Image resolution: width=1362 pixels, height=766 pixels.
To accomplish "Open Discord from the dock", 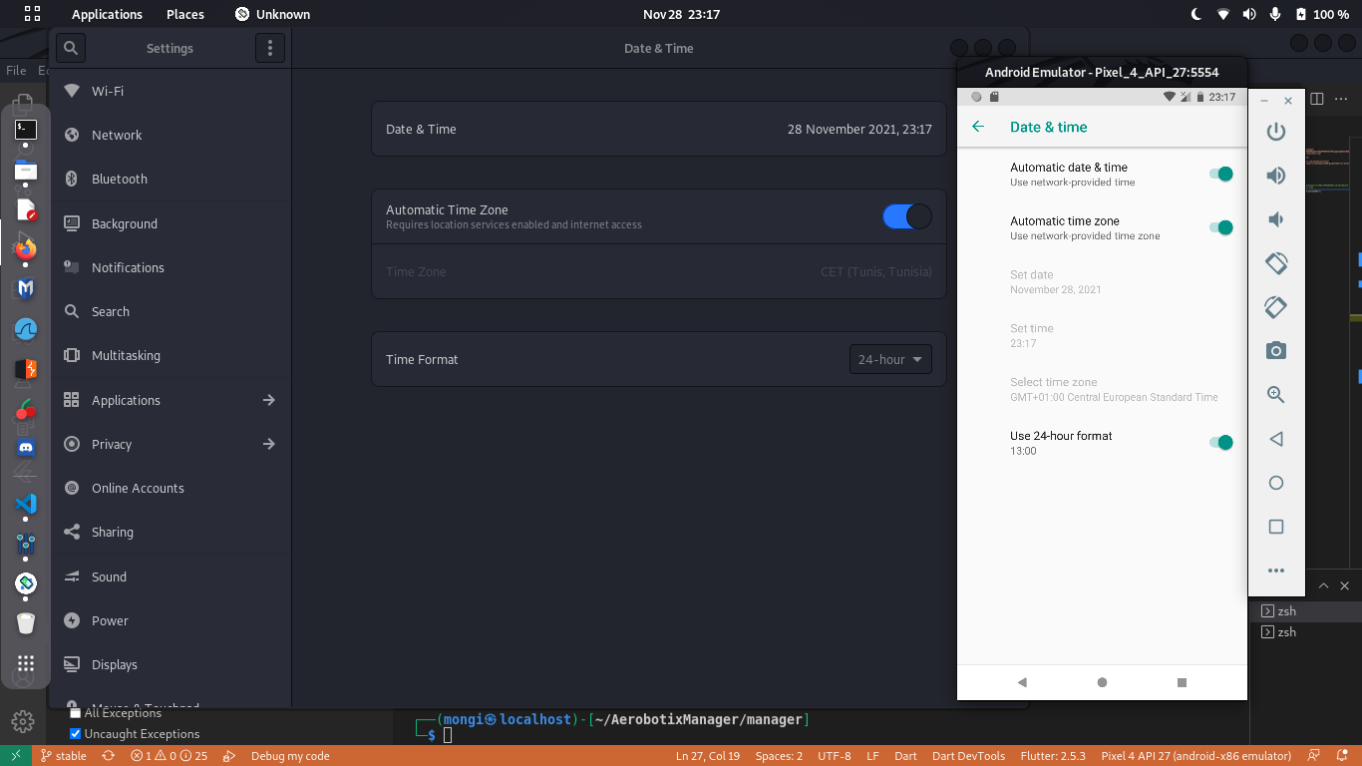I will (26, 448).
